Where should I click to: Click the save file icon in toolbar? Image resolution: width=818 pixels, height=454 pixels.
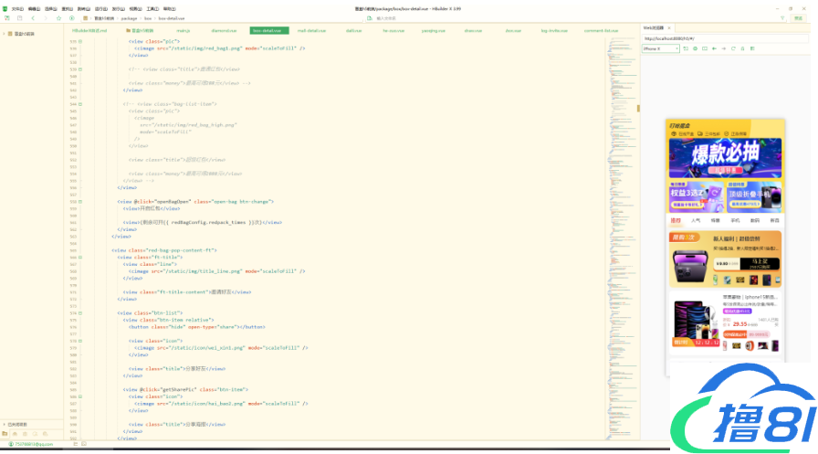click(18, 17)
